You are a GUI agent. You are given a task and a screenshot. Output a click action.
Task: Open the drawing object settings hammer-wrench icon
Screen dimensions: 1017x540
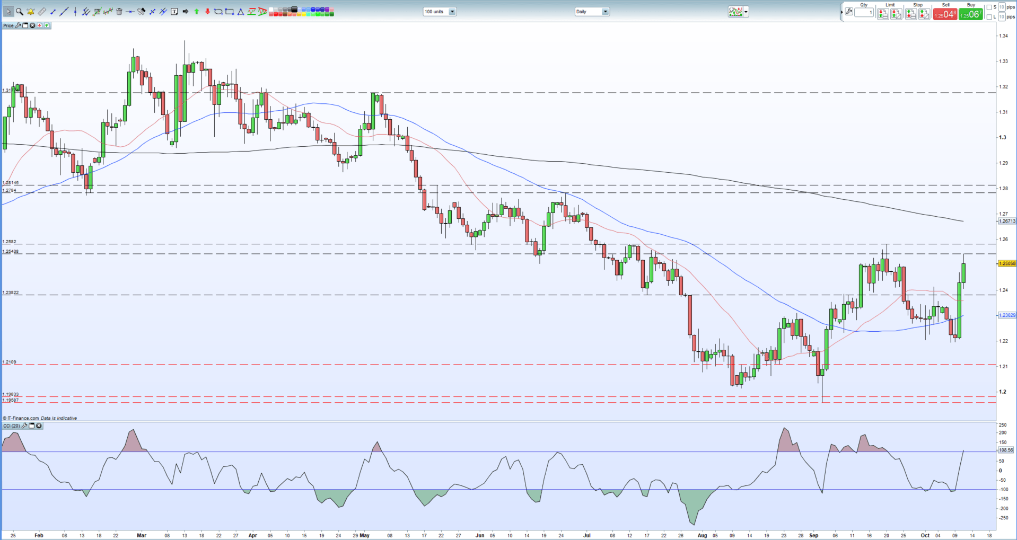pyautogui.click(x=141, y=11)
